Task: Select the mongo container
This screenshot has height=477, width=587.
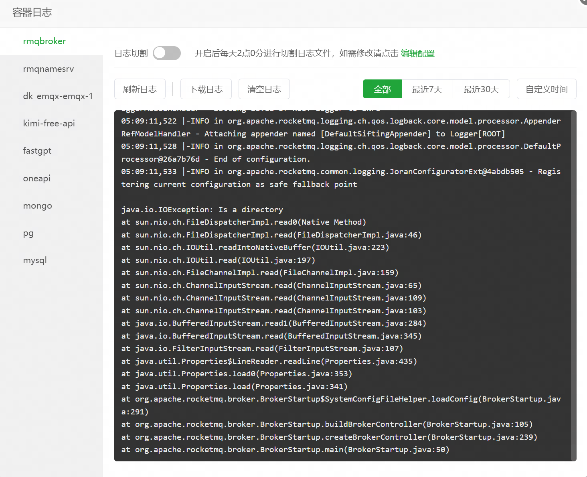Action: (x=51, y=206)
